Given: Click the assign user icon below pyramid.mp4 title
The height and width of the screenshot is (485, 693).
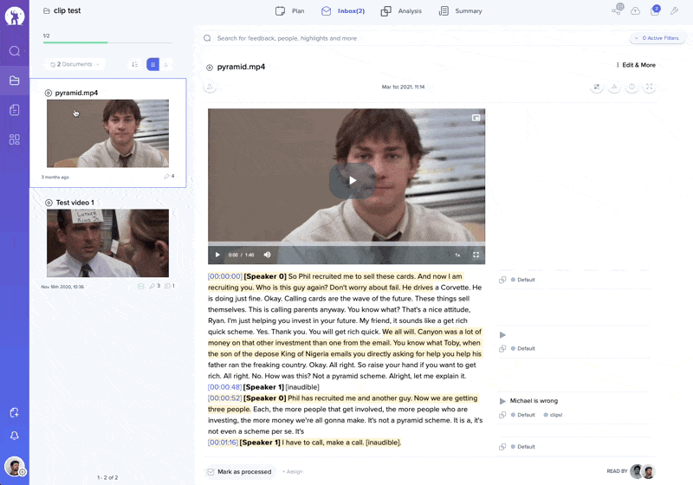Looking at the screenshot, I should (x=210, y=87).
